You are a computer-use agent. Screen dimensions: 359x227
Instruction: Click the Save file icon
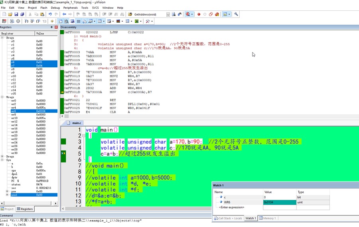pos(16,14)
